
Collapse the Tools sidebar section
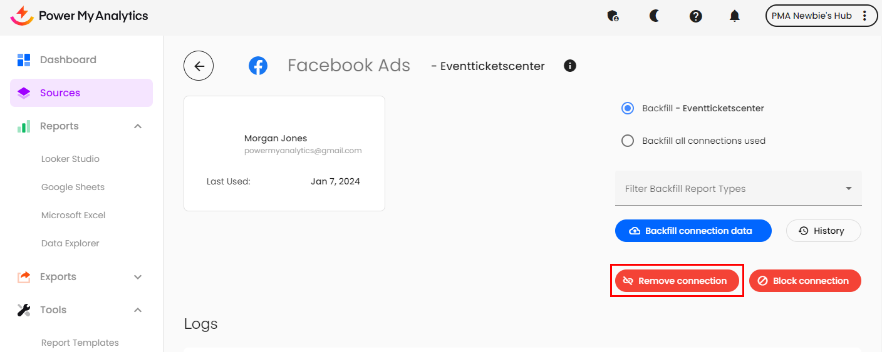[x=138, y=310]
